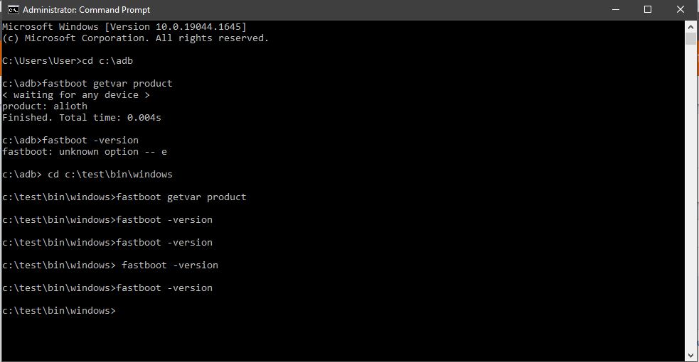Minimize the Command Prompt window
699x362 pixels.
point(616,10)
